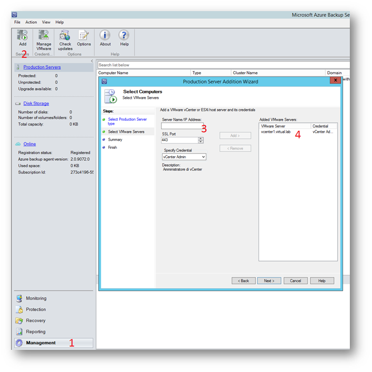Click the Select VMware Servers step
The width and height of the screenshot is (372, 372).
[126, 132]
